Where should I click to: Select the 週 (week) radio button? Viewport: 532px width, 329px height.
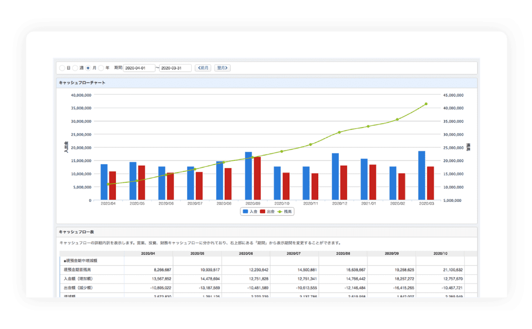(75, 68)
